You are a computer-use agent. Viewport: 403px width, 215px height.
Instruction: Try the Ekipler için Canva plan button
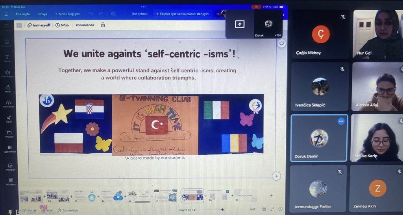pyautogui.click(x=183, y=14)
